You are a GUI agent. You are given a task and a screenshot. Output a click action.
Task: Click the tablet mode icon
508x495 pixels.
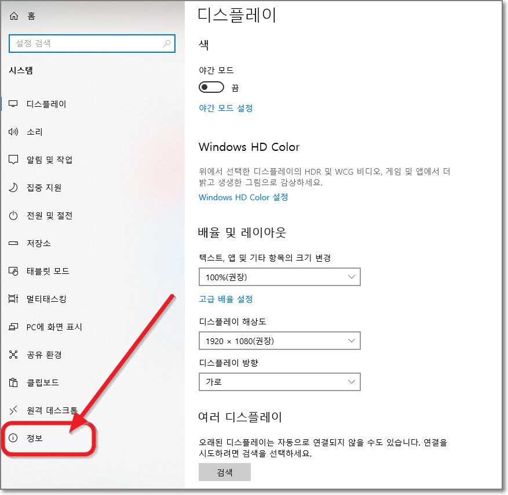13,271
